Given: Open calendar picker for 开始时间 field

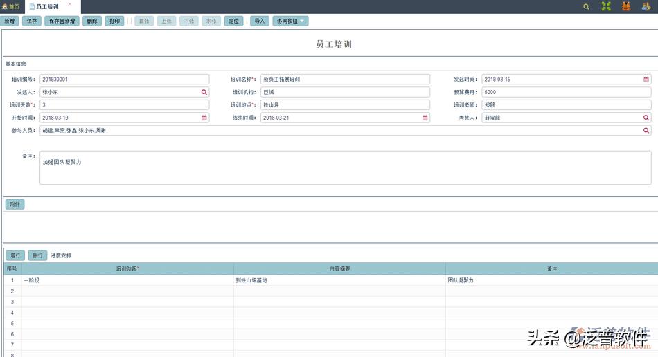Looking at the screenshot, I should point(204,118).
